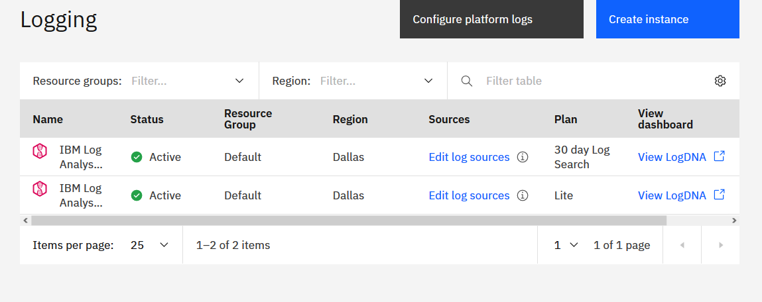Open table settings gear icon

tap(720, 81)
